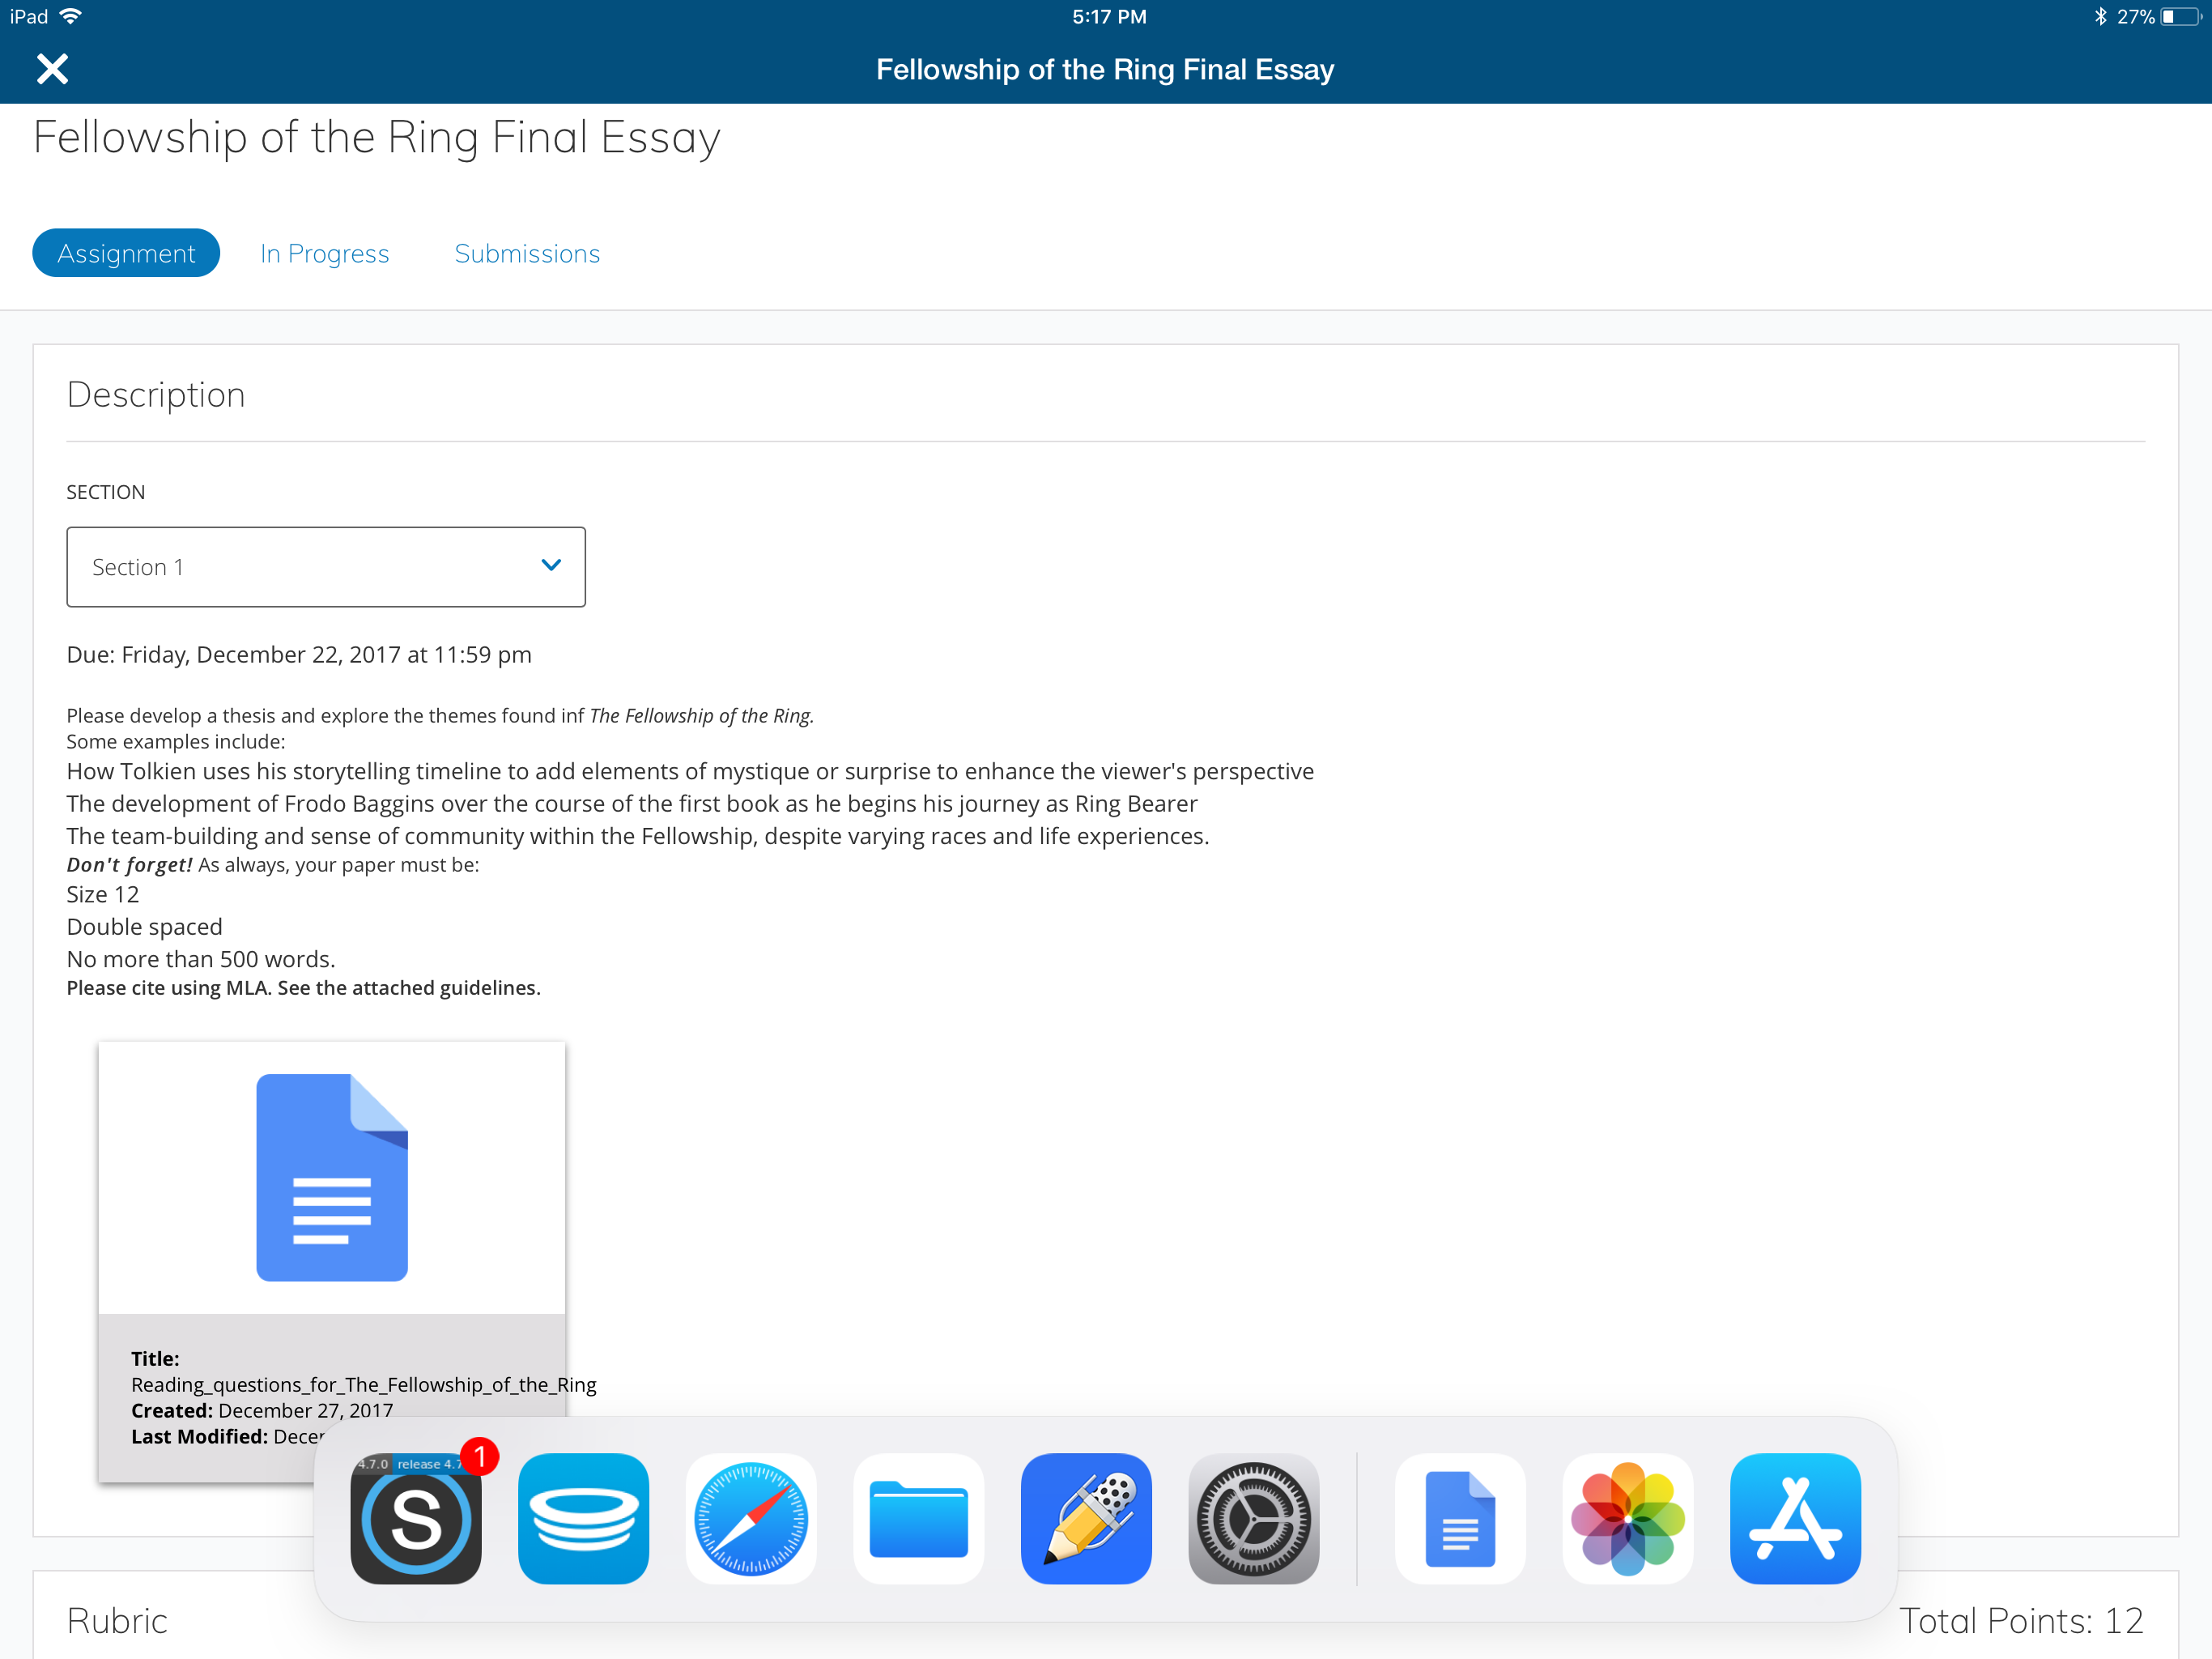This screenshot has height=1659, width=2212.
Task: Switch to the Submissions tab
Action: point(527,254)
